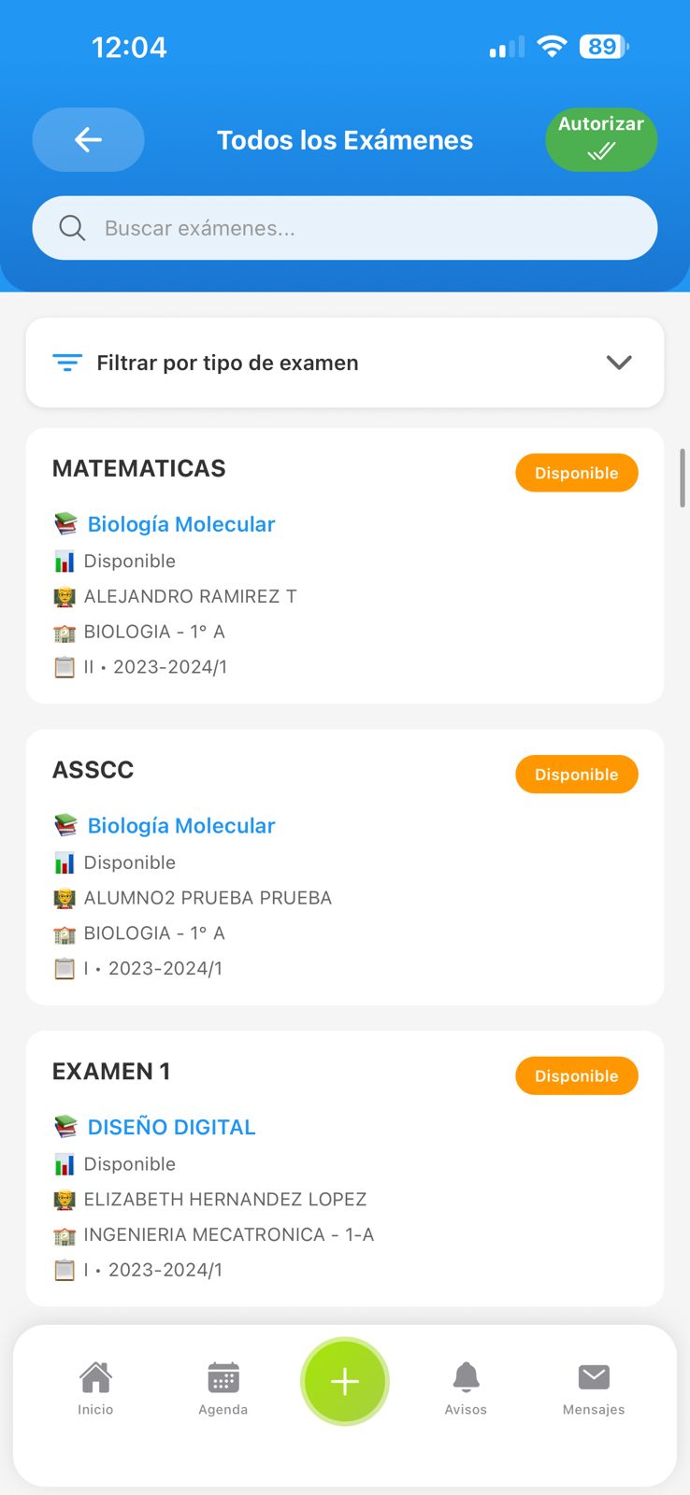The height and width of the screenshot is (1495, 690).
Task: Tap Disponible badge on ASSCC exam
Action: [x=576, y=775]
